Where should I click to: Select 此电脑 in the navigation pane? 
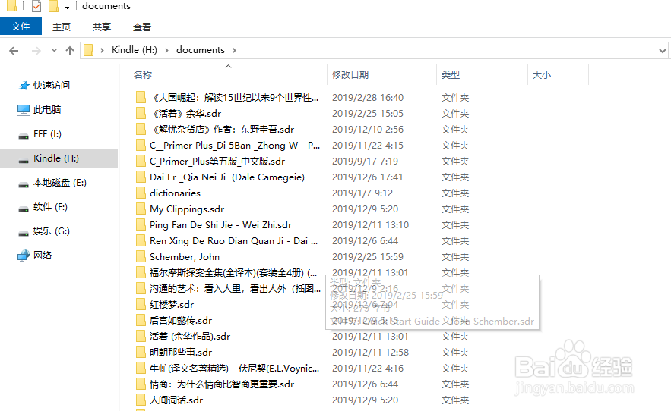47,110
